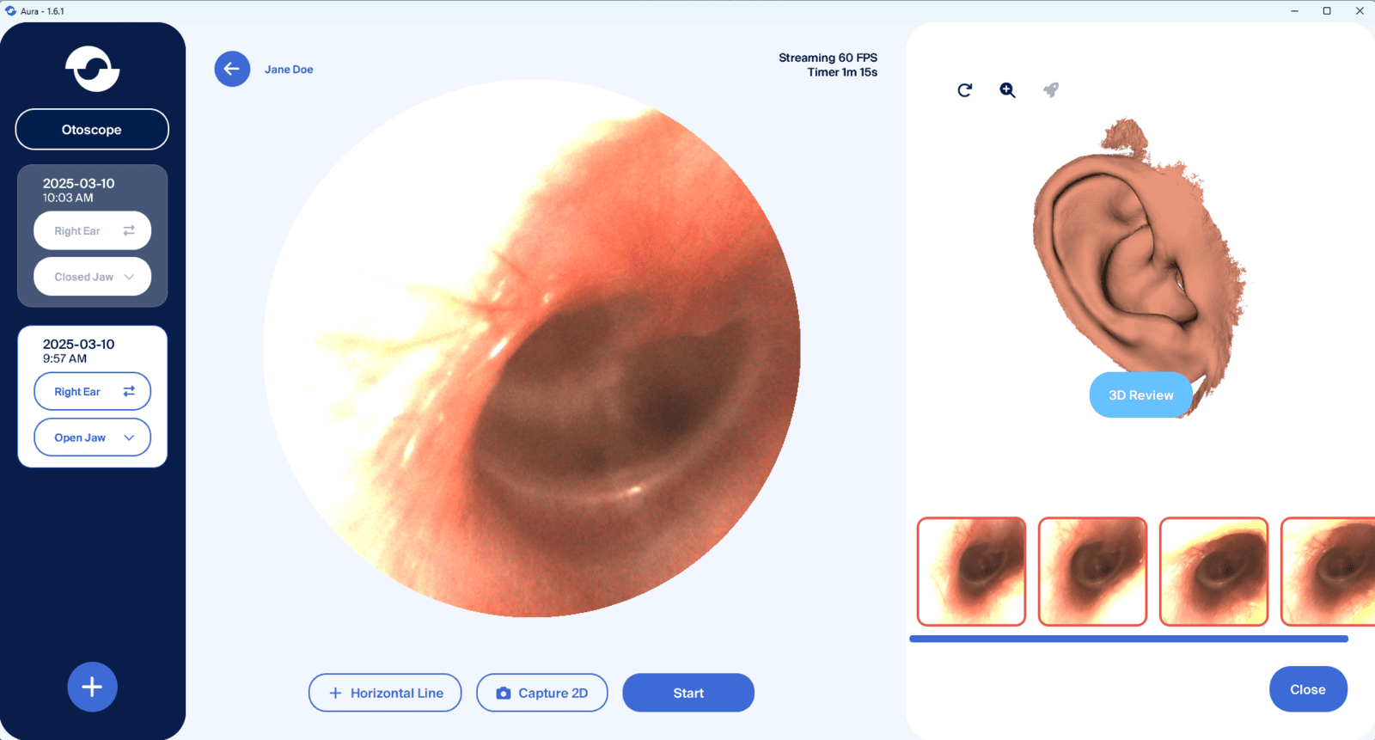Image resolution: width=1375 pixels, height=740 pixels.
Task: Click the rocket icon in the 3D toolbar
Action: click(x=1050, y=90)
